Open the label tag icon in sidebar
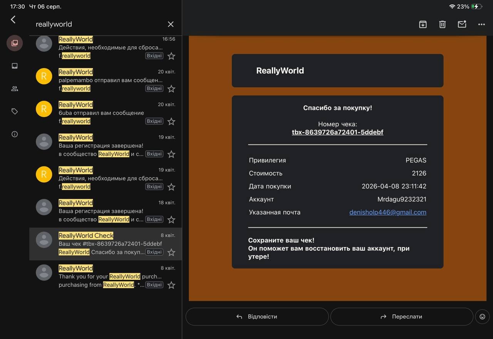This screenshot has height=339, width=493. [x=15, y=111]
